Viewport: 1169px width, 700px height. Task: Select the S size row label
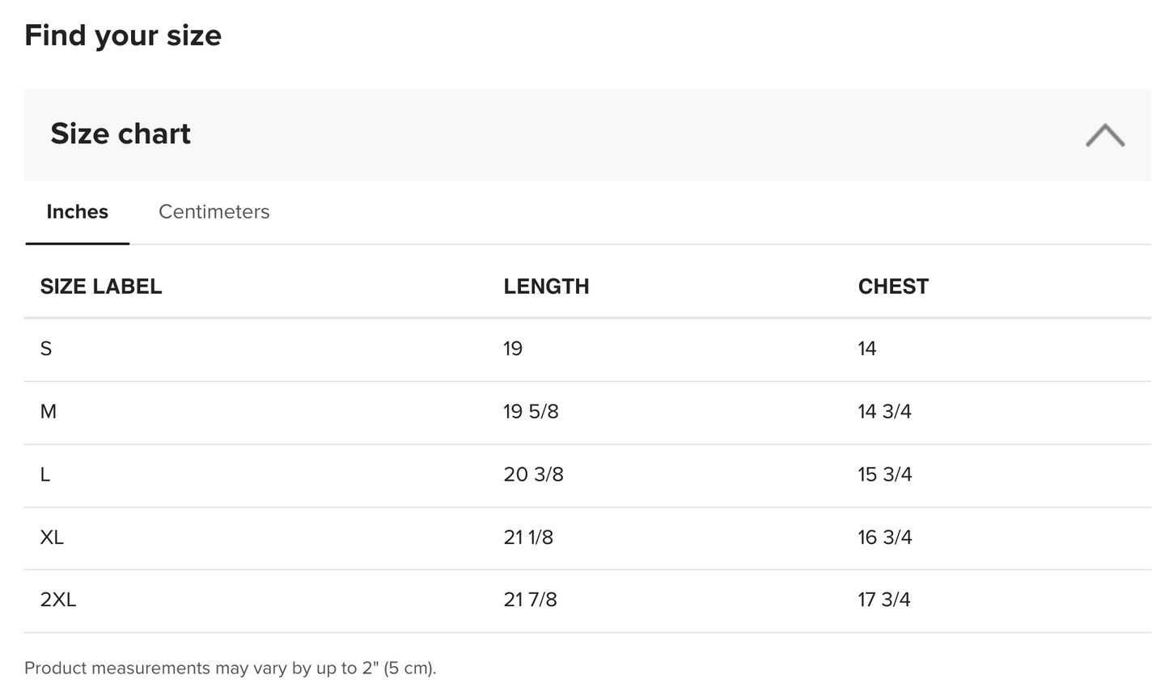(x=46, y=349)
